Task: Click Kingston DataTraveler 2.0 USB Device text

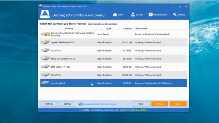Action: 153,83
